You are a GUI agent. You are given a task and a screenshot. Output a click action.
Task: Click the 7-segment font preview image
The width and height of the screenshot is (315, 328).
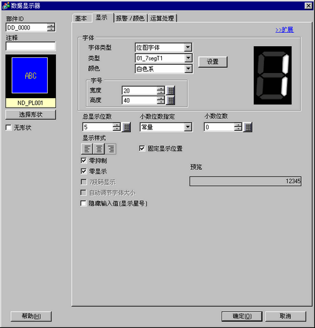pyautogui.click(x=273, y=75)
